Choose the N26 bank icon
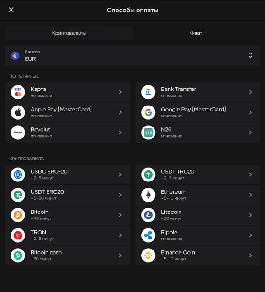The height and width of the screenshot is (292, 265). [x=148, y=133]
